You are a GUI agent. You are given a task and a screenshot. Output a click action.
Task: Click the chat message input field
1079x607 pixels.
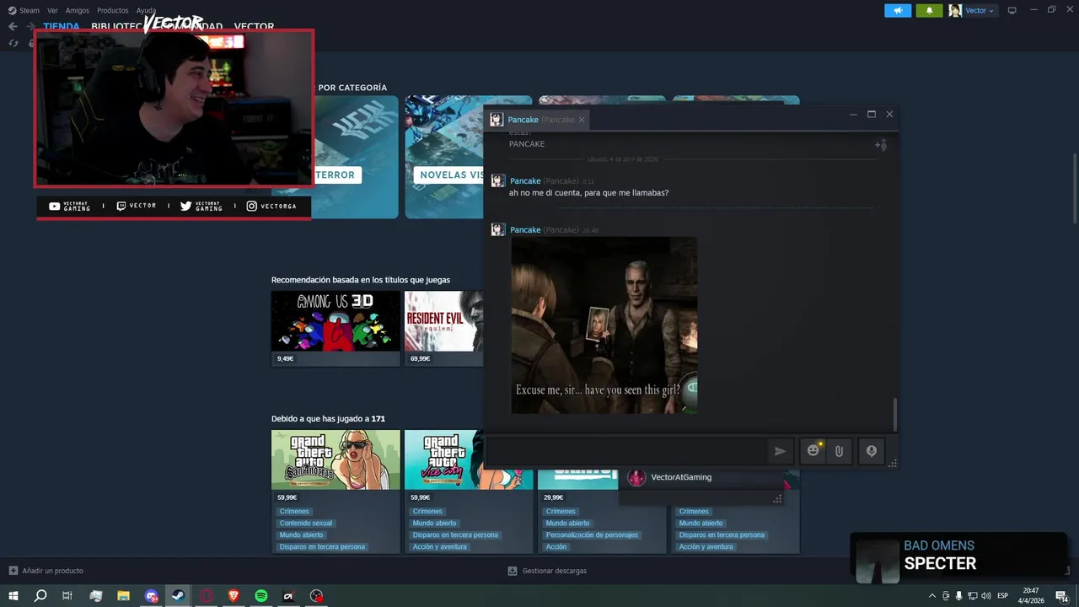pyautogui.click(x=625, y=451)
